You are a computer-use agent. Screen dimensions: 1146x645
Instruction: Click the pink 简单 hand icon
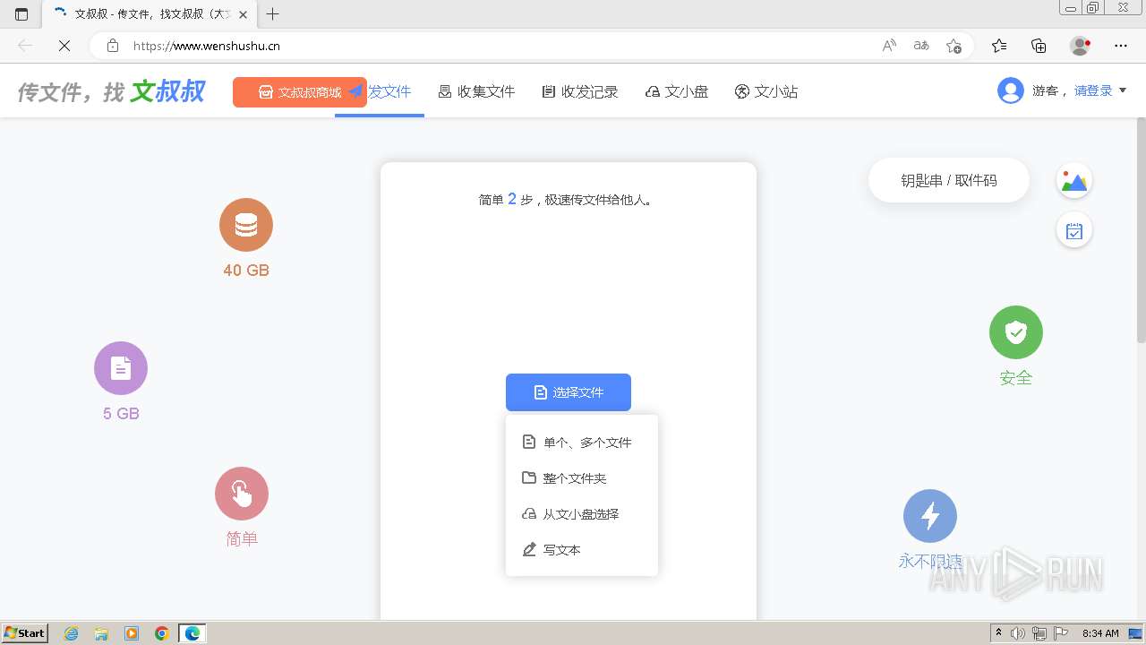point(242,494)
